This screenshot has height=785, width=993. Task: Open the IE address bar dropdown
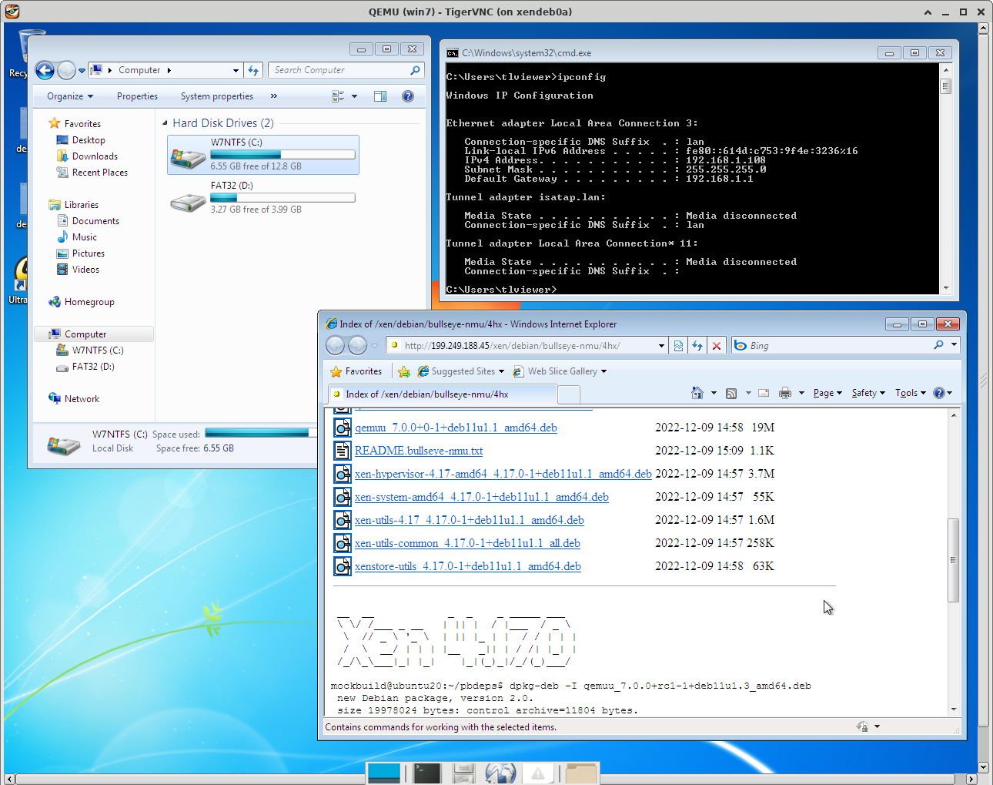pos(661,346)
